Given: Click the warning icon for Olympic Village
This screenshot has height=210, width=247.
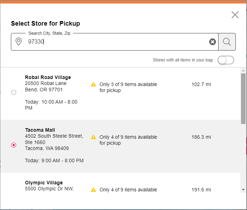Looking at the screenshot, I should click(x=93, y=190).
